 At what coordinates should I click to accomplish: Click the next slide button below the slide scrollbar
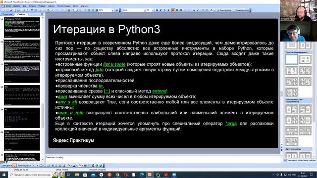(282, 150)
